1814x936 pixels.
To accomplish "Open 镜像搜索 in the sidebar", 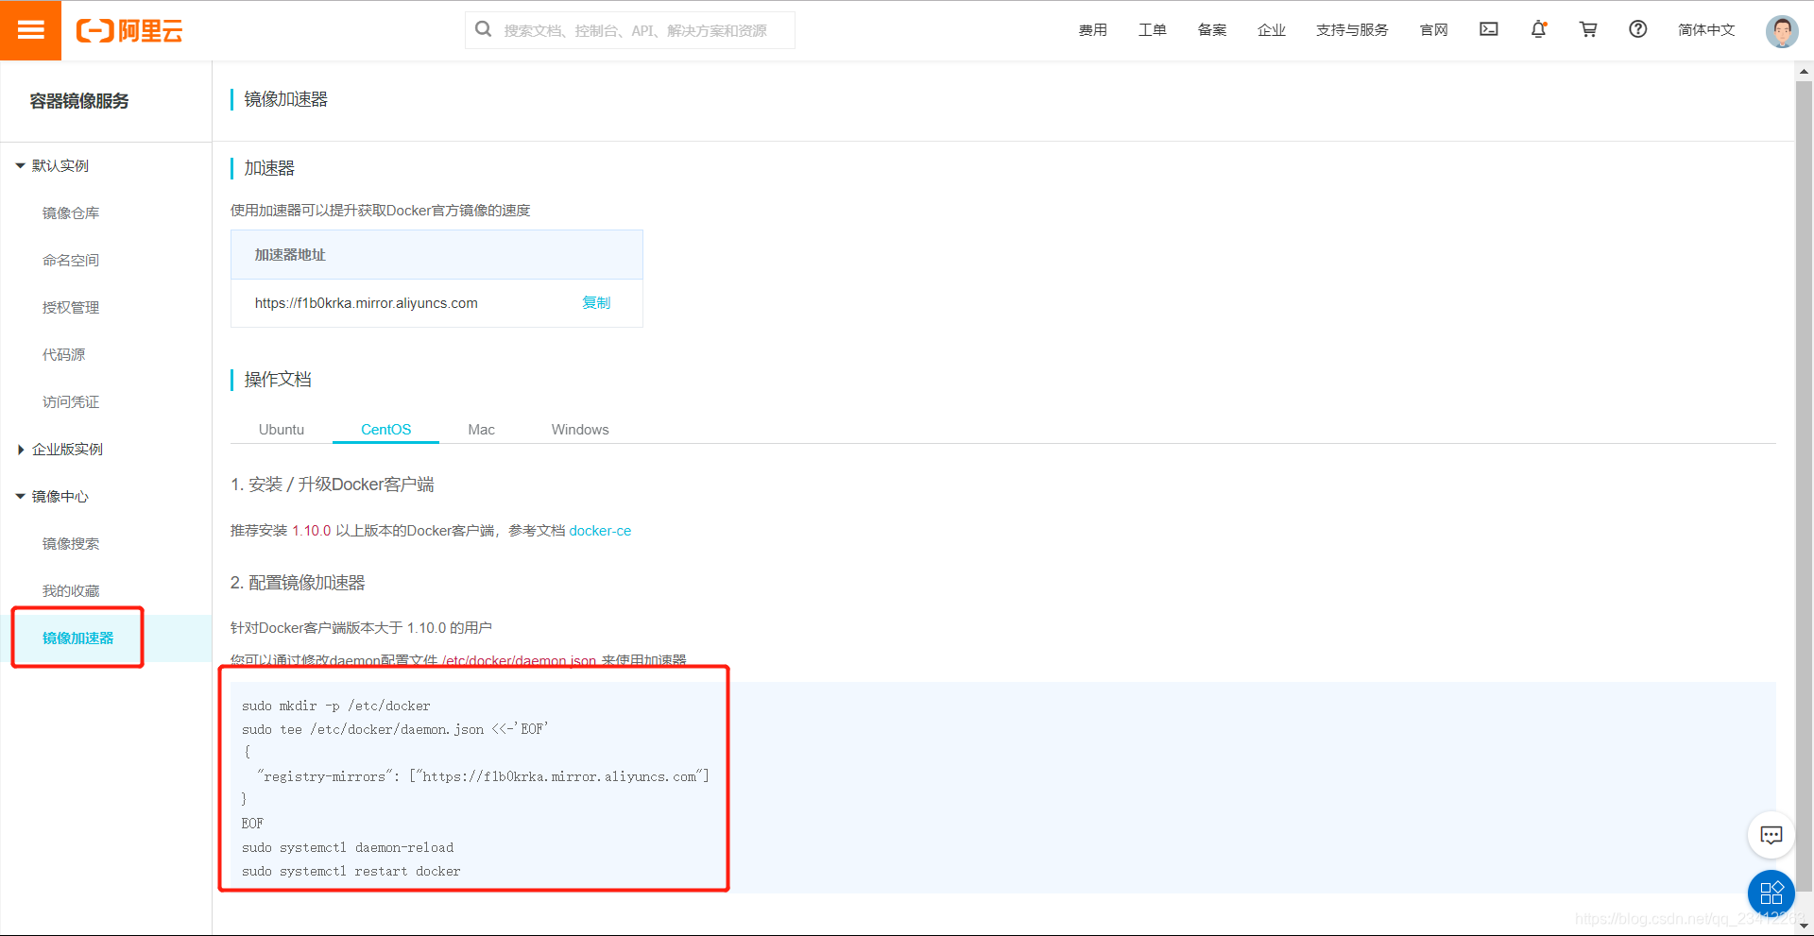I will pyautogui.click(x=71, y=543).
